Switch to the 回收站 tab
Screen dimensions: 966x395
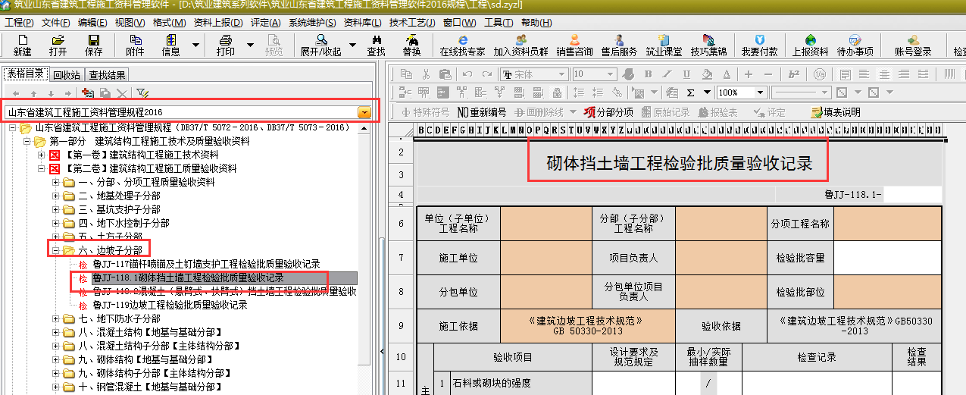click(x=67, y=75)
